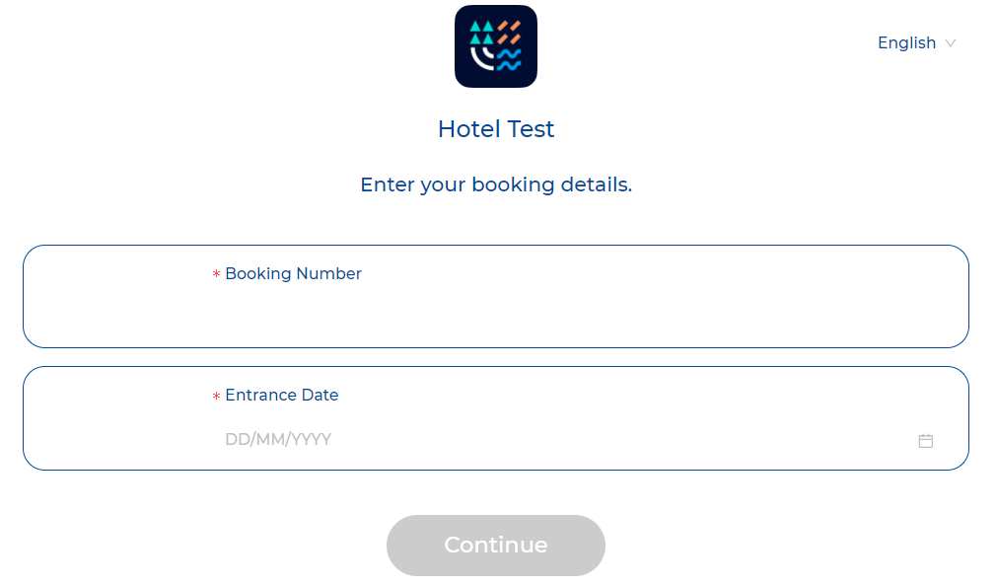The image size is (997, 586).
Task: Open the English language dropdown
Action: [916, 42]
